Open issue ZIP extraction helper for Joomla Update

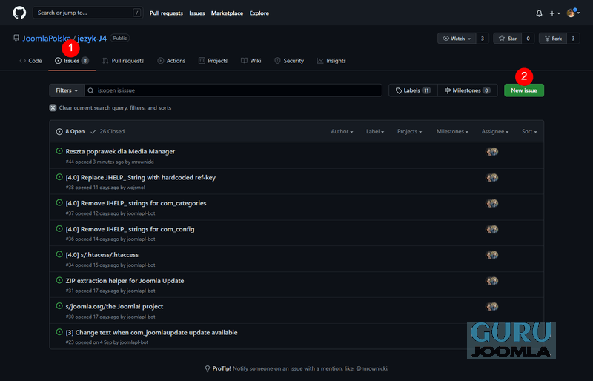tap(125, 281)
